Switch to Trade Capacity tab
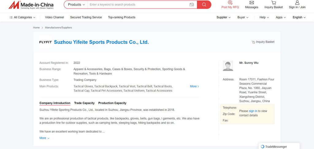 (x=84, y=103)
